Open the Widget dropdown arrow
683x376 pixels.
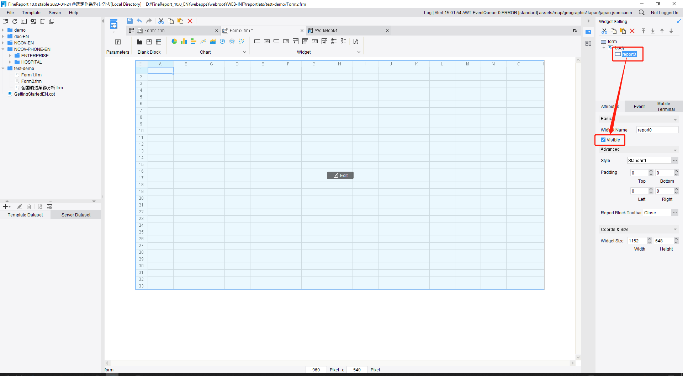click(x=359, y=52)
